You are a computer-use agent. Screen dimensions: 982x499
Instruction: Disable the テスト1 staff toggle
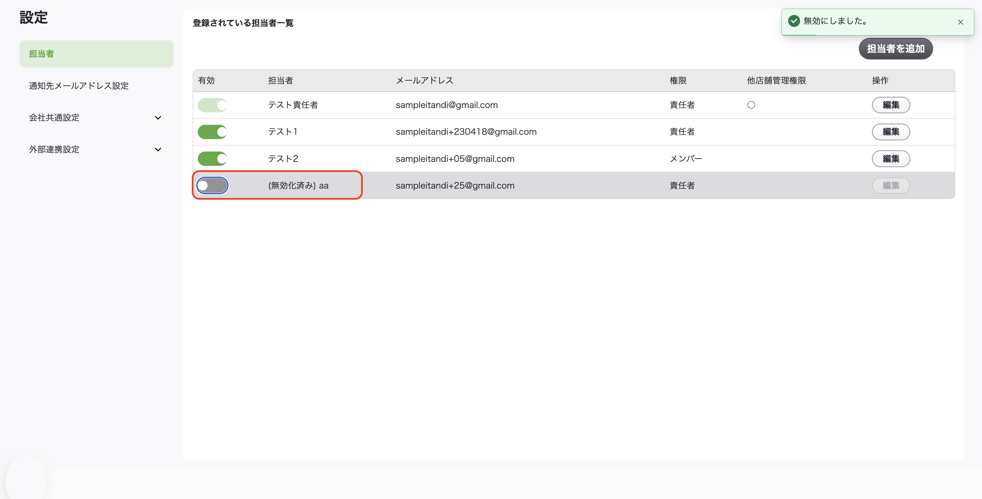(x=212, y=132)
